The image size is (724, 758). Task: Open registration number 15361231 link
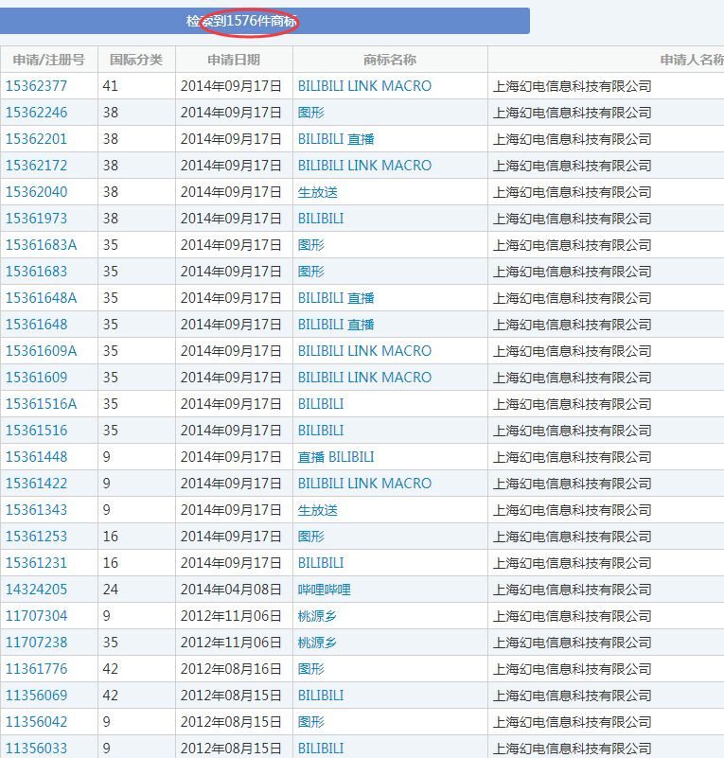36,563
